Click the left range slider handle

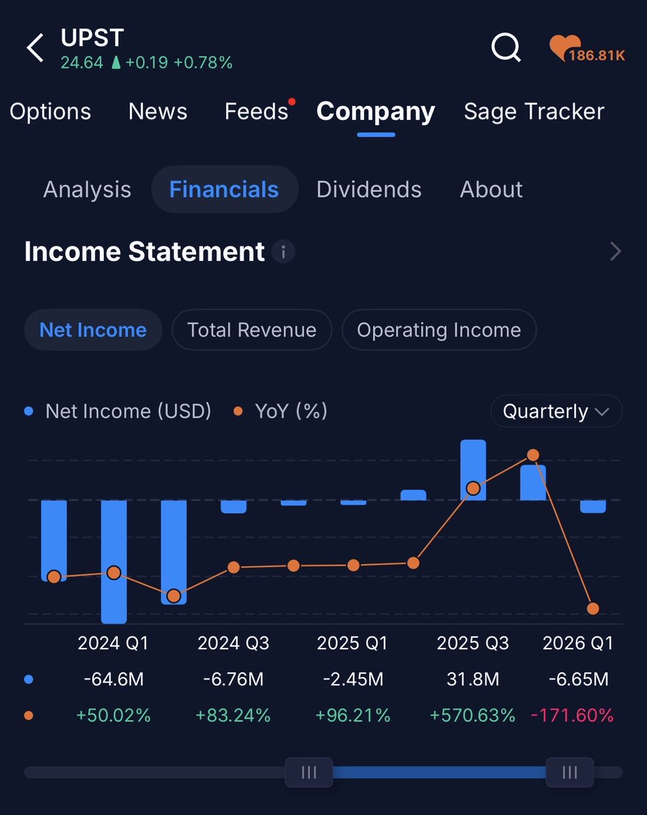[309, 772]
